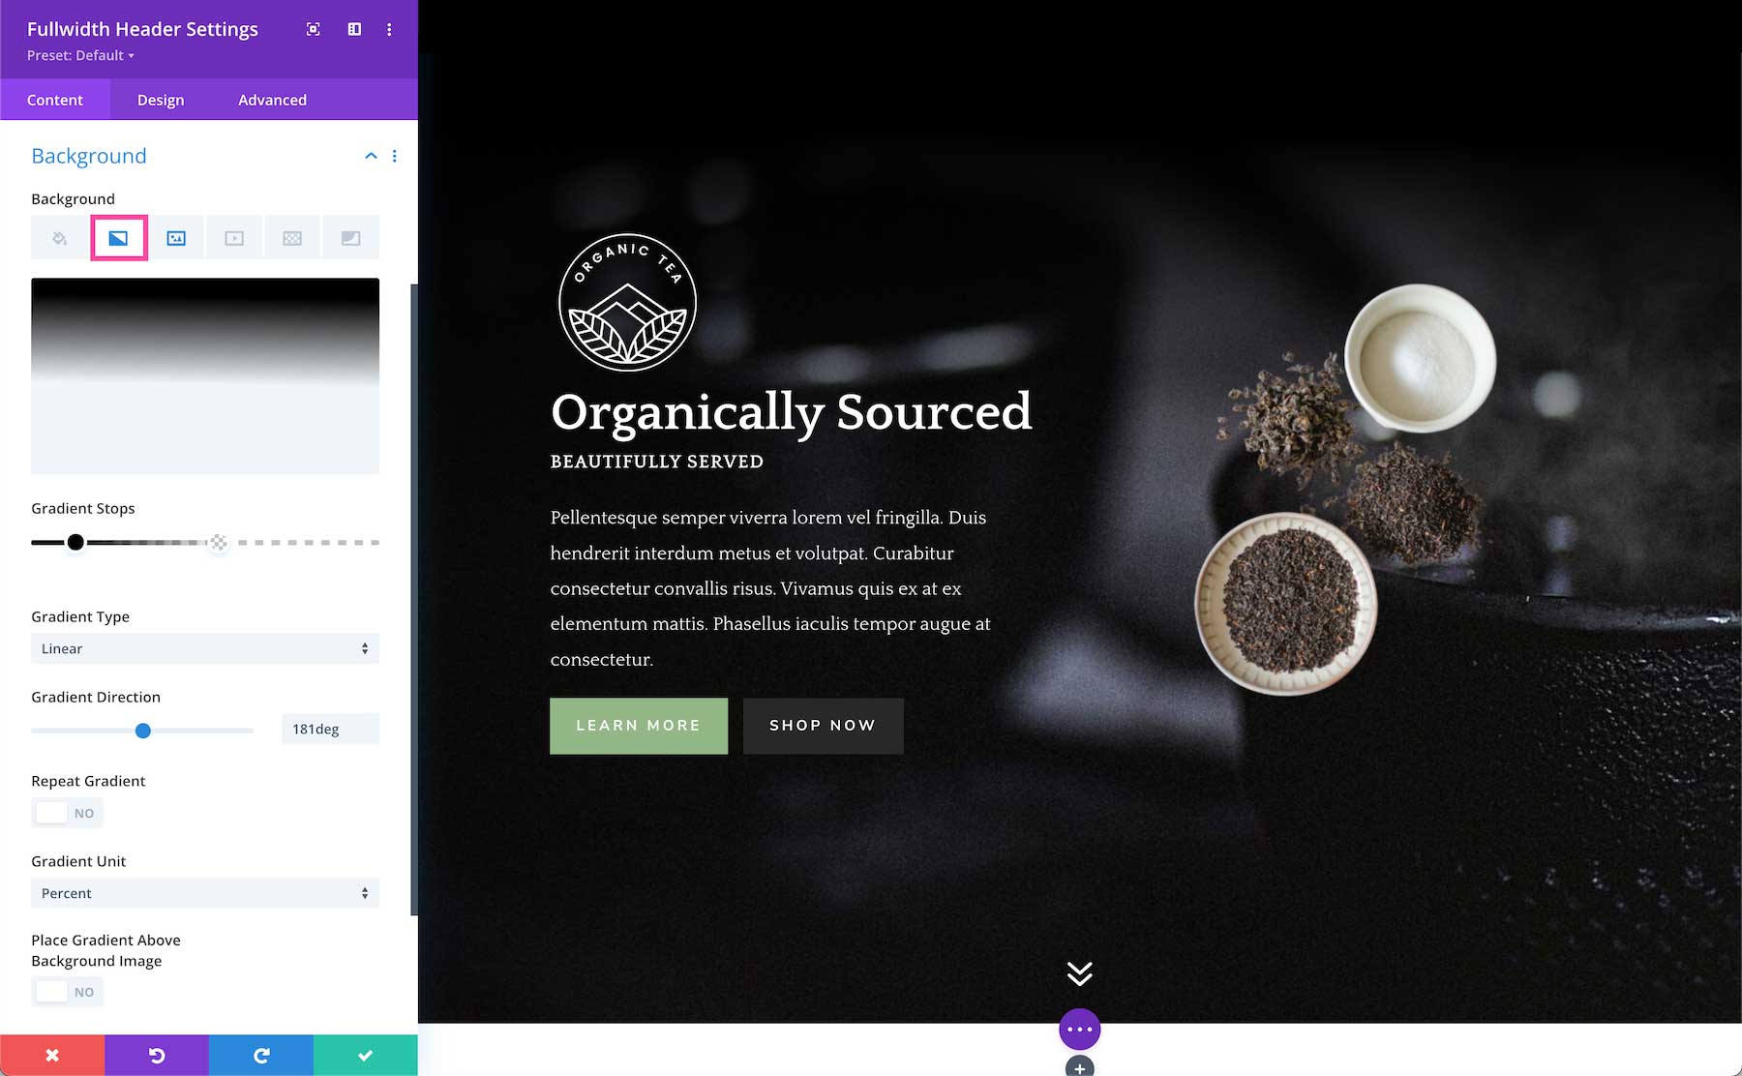Switch to the Advanced tab
1742x1076 pixels.
click(272, 100)
